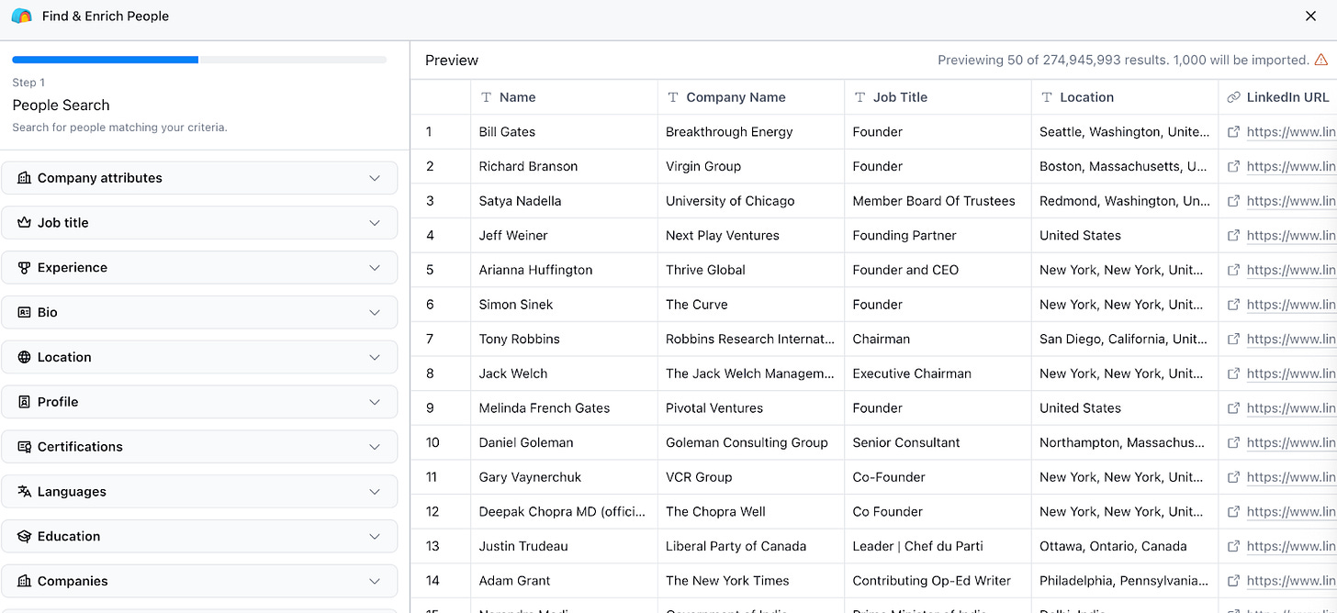
Task: Open Daniel Goleman's LinkedIn URL link
Action: [x=1291, y=442]
